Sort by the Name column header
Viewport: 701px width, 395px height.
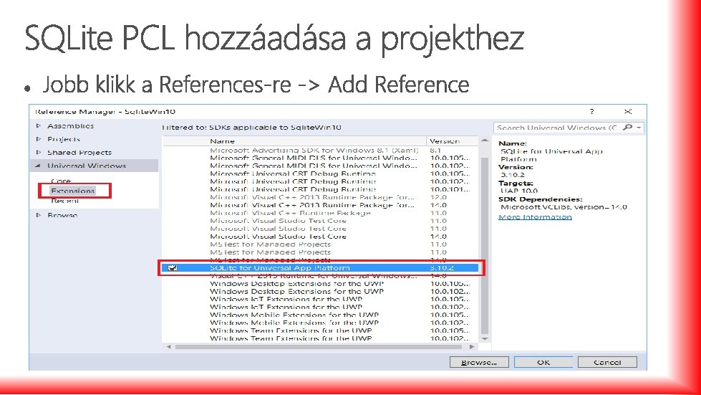pyautogui.click(x=294, y=141)
